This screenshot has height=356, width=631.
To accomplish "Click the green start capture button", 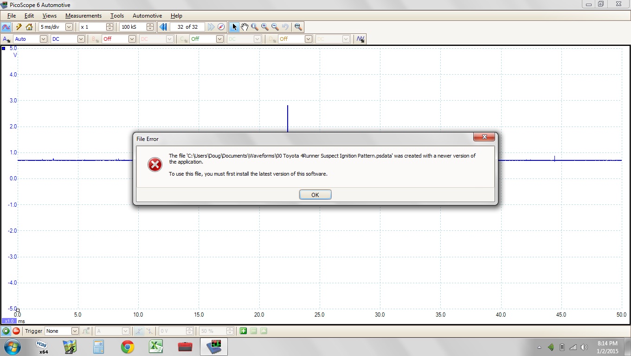I will (x=6, y=331).
